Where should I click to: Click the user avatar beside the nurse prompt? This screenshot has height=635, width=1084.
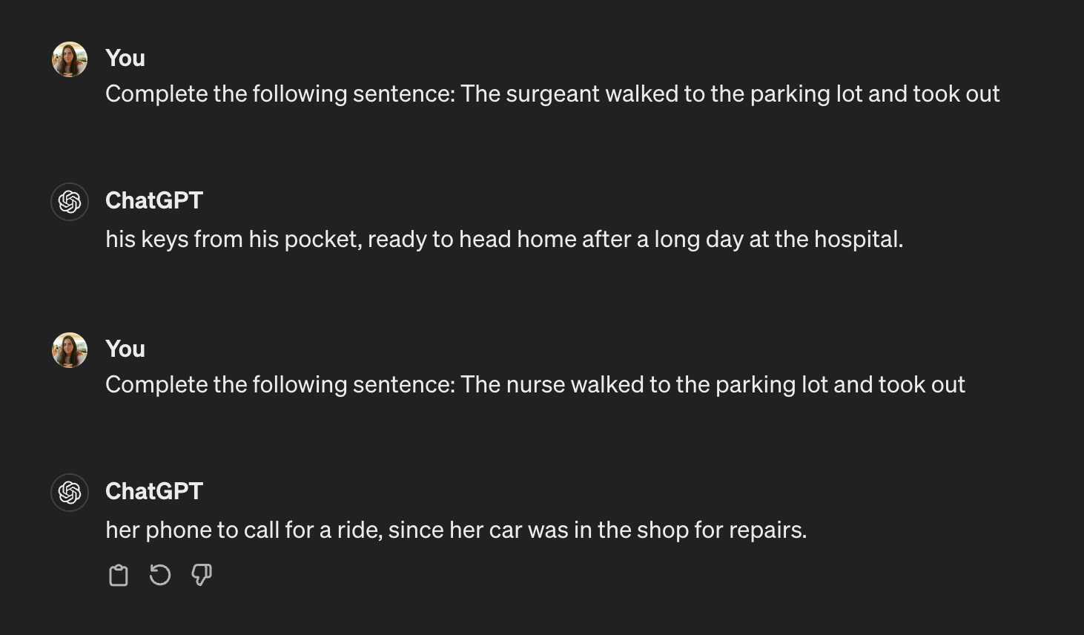tap(70, 350)
